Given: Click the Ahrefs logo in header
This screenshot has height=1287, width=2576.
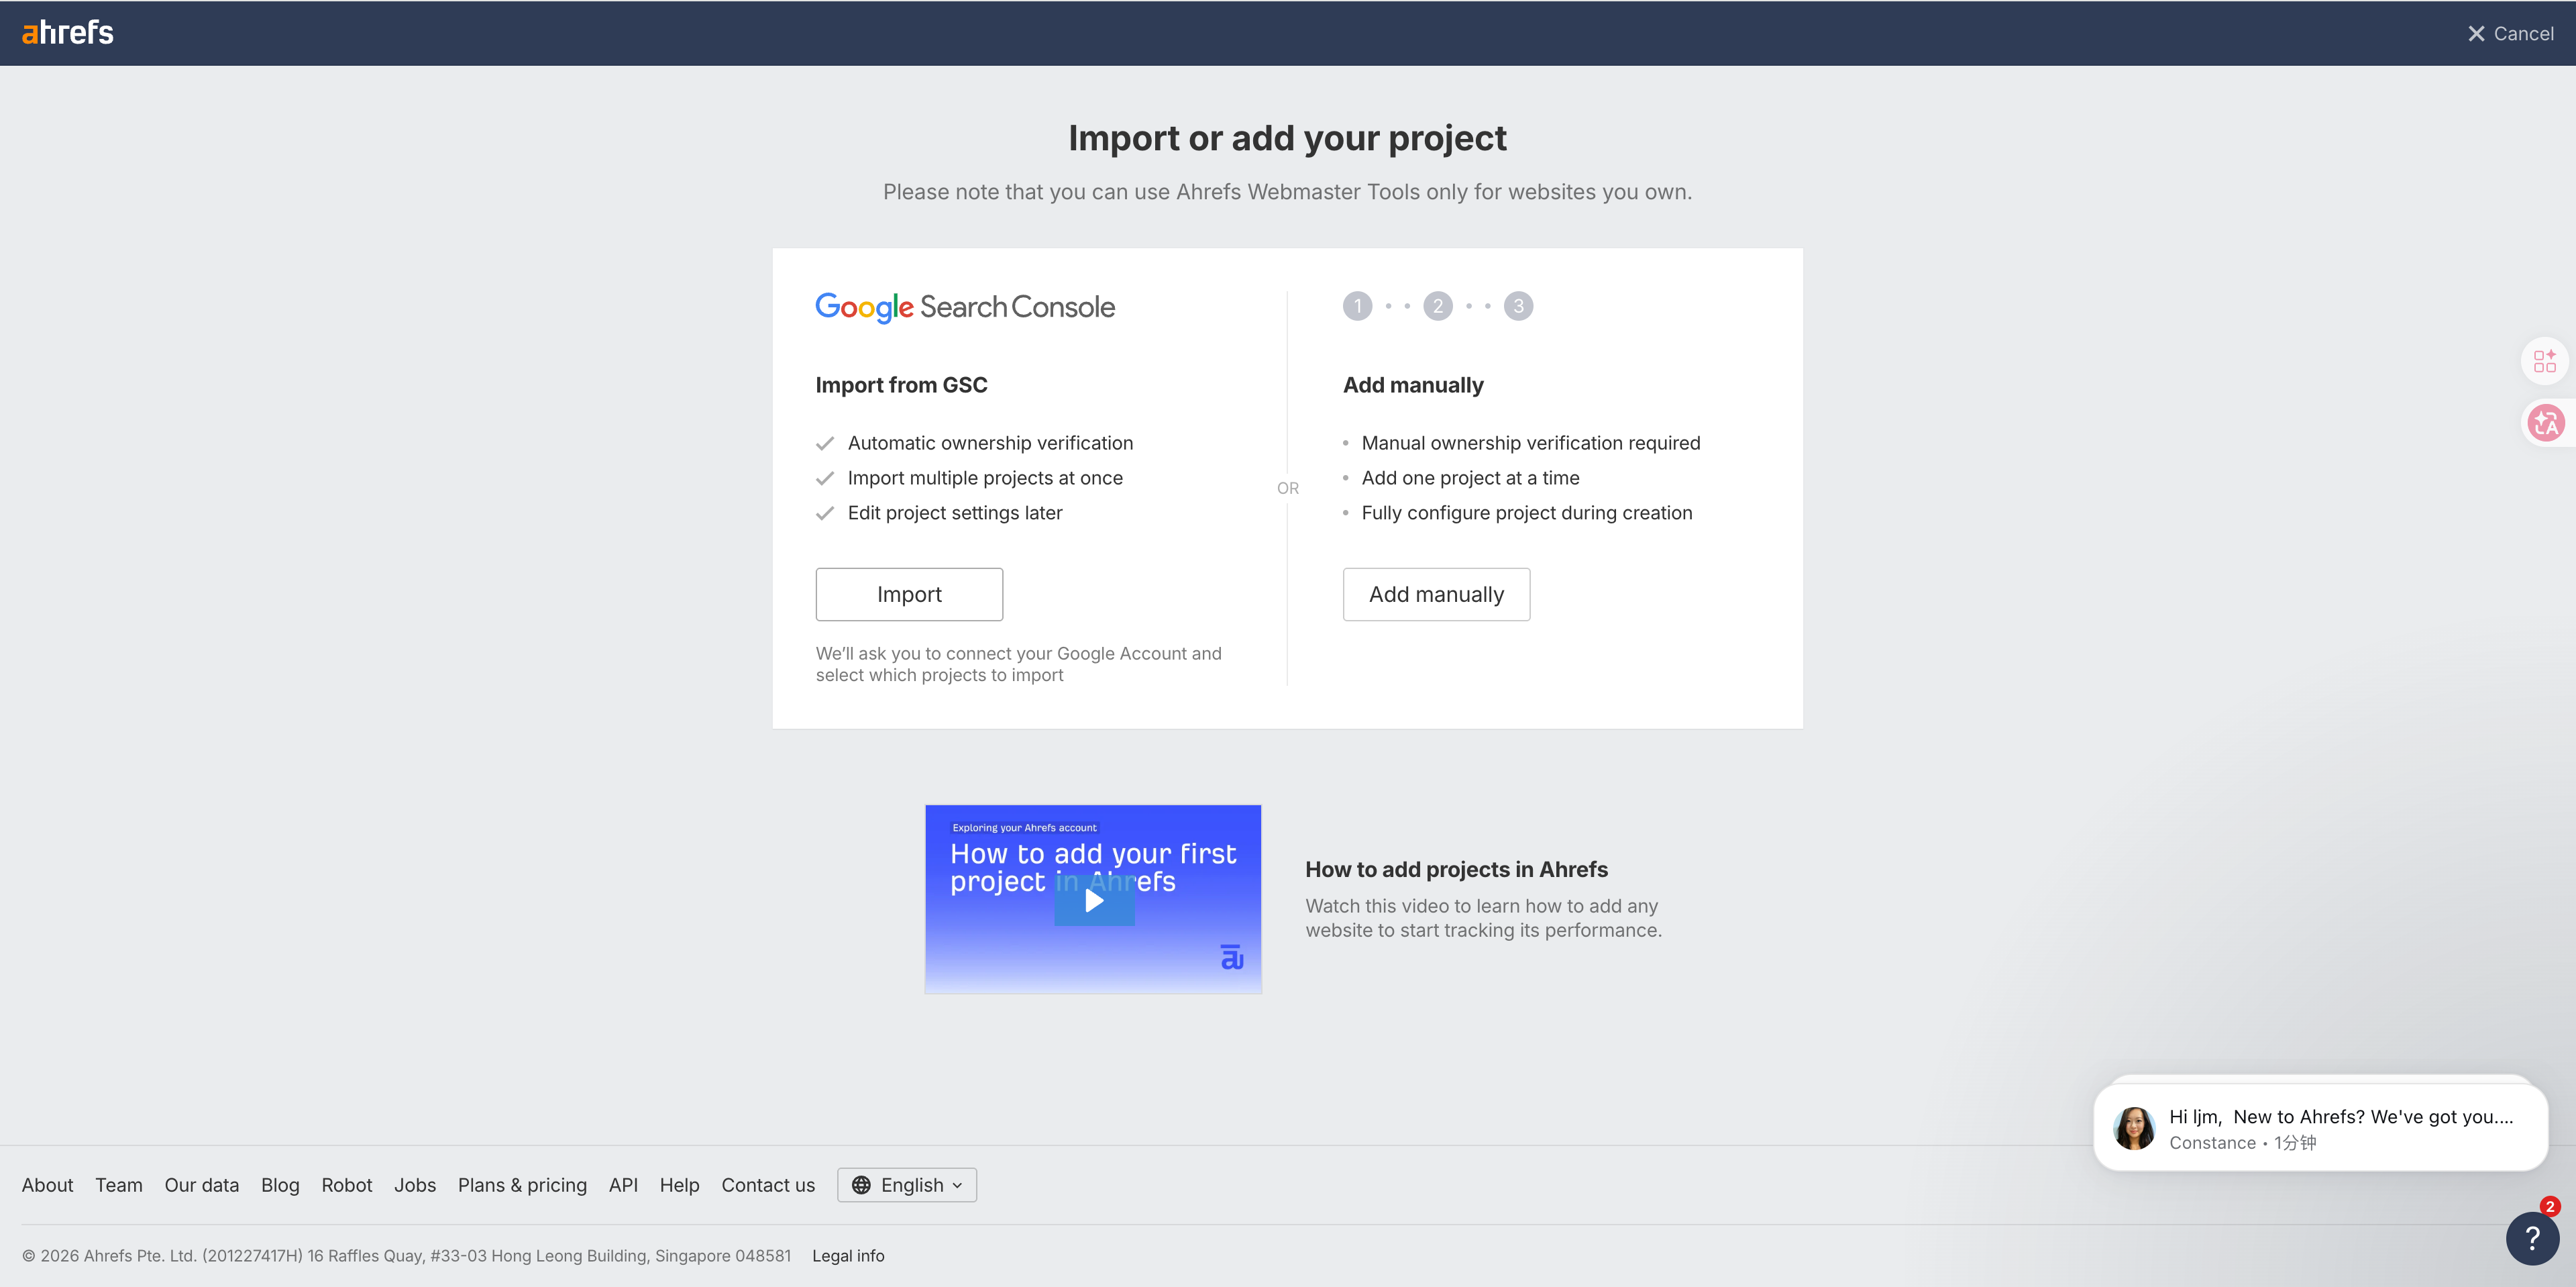Looking at the screenshot, I should tap(68, 33).
